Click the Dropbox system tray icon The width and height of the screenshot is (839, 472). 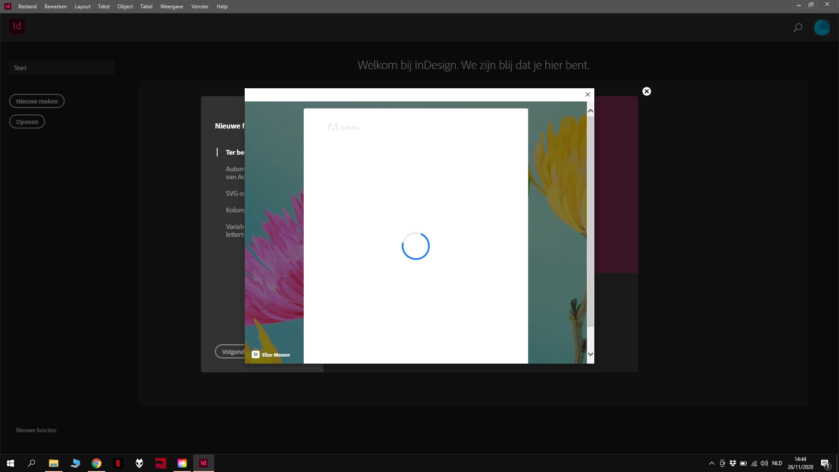tap(733, 463)
